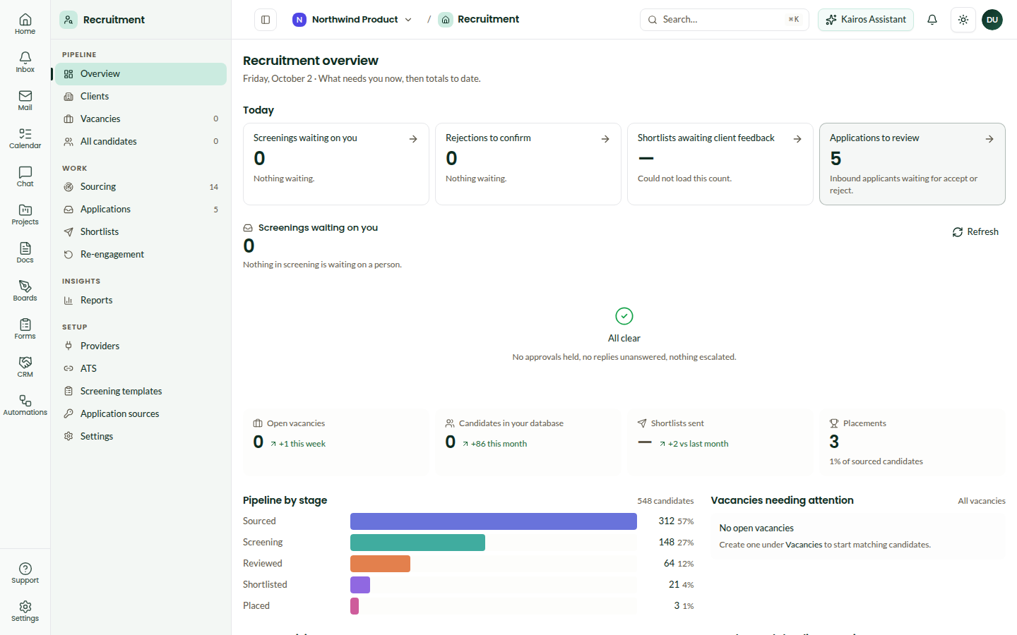Toggle the light/dark theme button

pyautogui.click(x=963, y=20)
